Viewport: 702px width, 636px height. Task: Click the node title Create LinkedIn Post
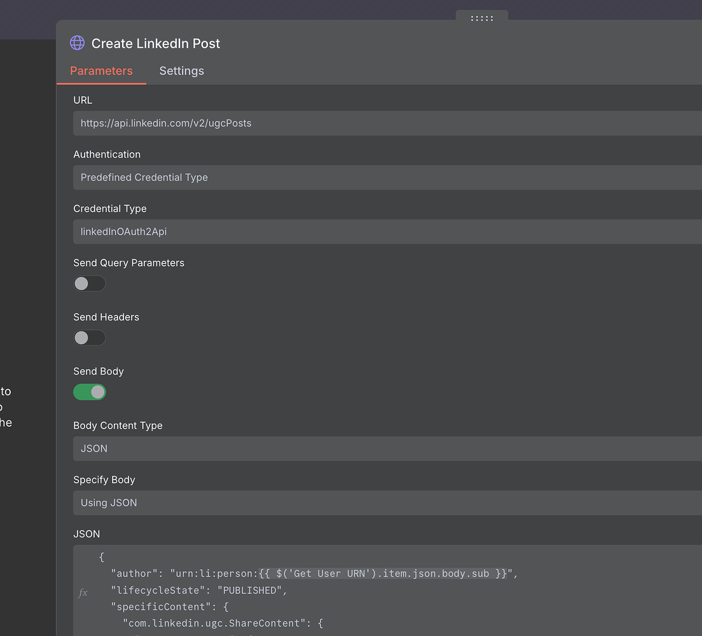pos(155,43)
